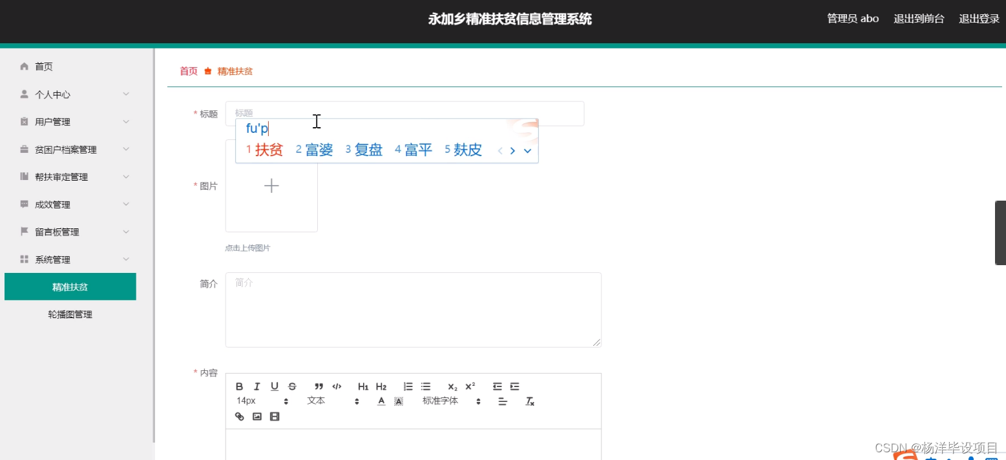Screen dimensions: 1006x460
Task: Select IME candidate 扶贫
Action: click(265, 150)
